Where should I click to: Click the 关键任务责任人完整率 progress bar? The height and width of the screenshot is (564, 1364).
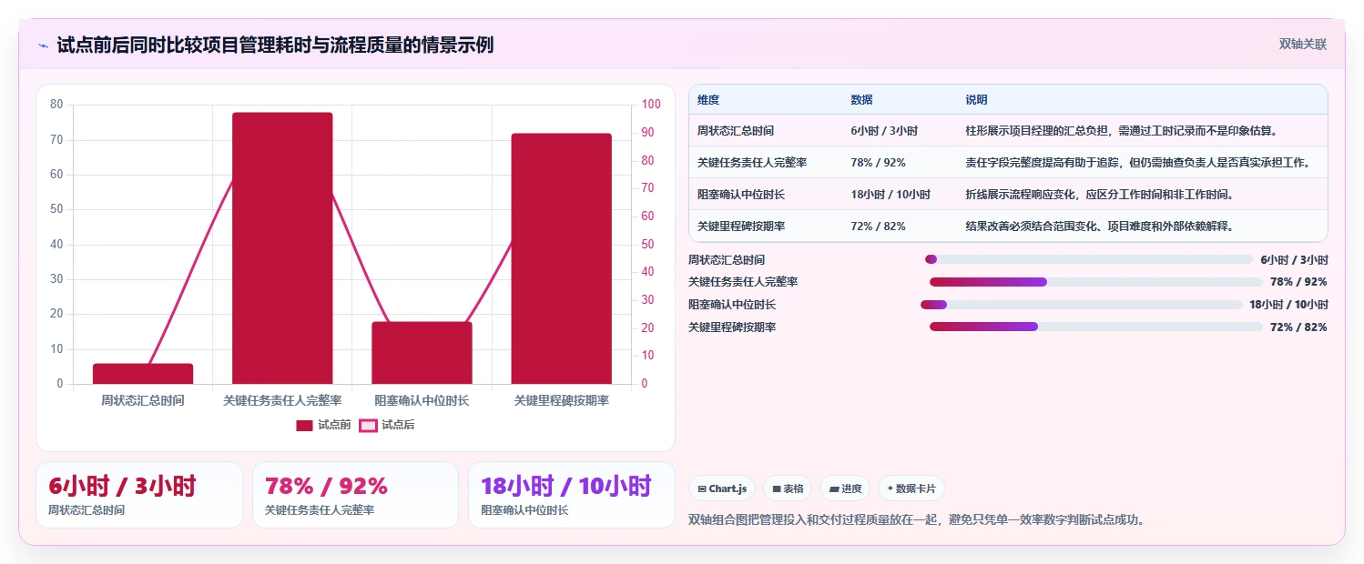[1095, 282]
